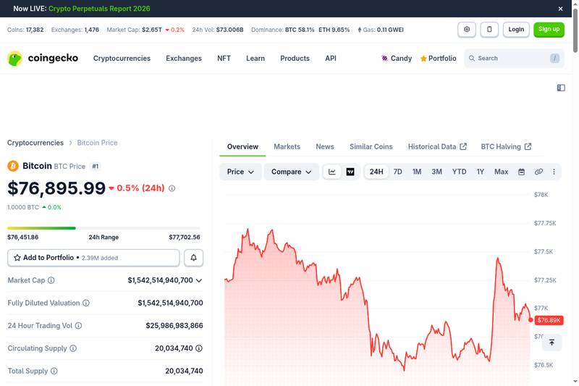Image resolution: width=579 pixels, height=386 pixels.
Task: Click Fully Diluted Valuation info icon
Action: click(86, 303)
